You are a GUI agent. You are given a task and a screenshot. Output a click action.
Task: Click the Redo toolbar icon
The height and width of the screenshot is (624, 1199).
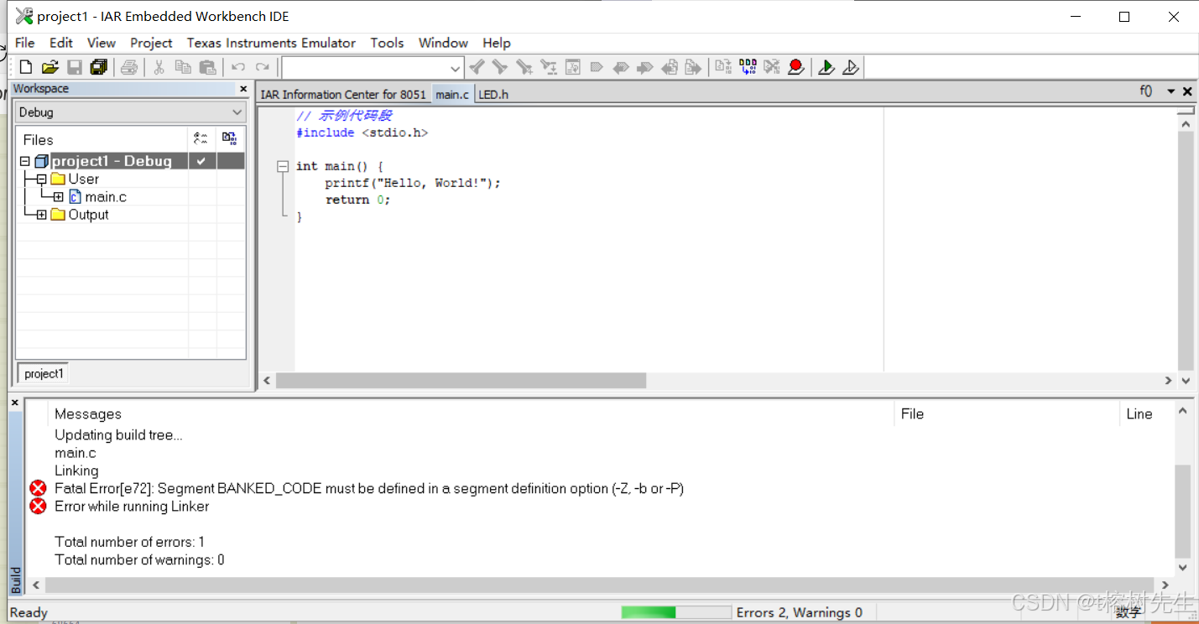click(x=262, y=67)
